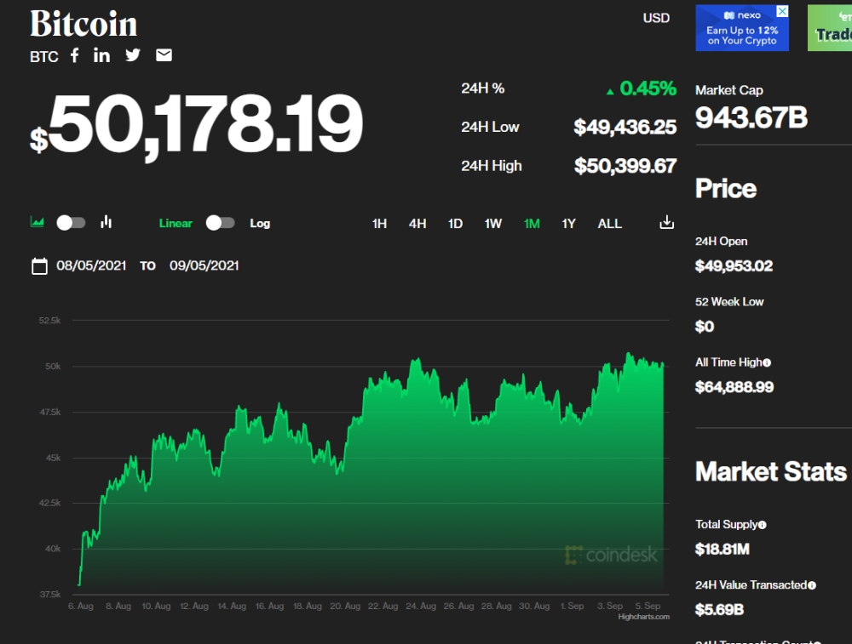
Task: Show info about 24H Value Transacted
Action: (812, 585)
